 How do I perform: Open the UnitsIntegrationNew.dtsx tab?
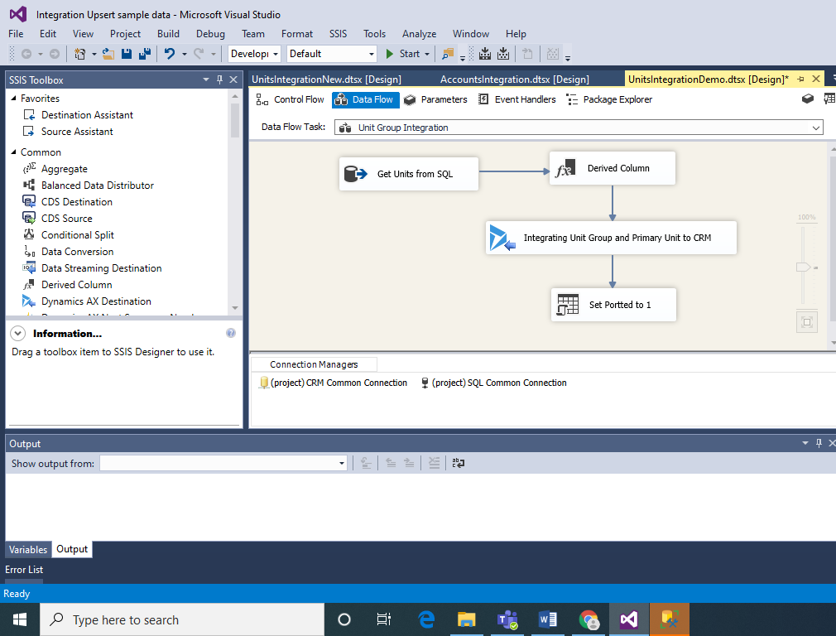326,79
